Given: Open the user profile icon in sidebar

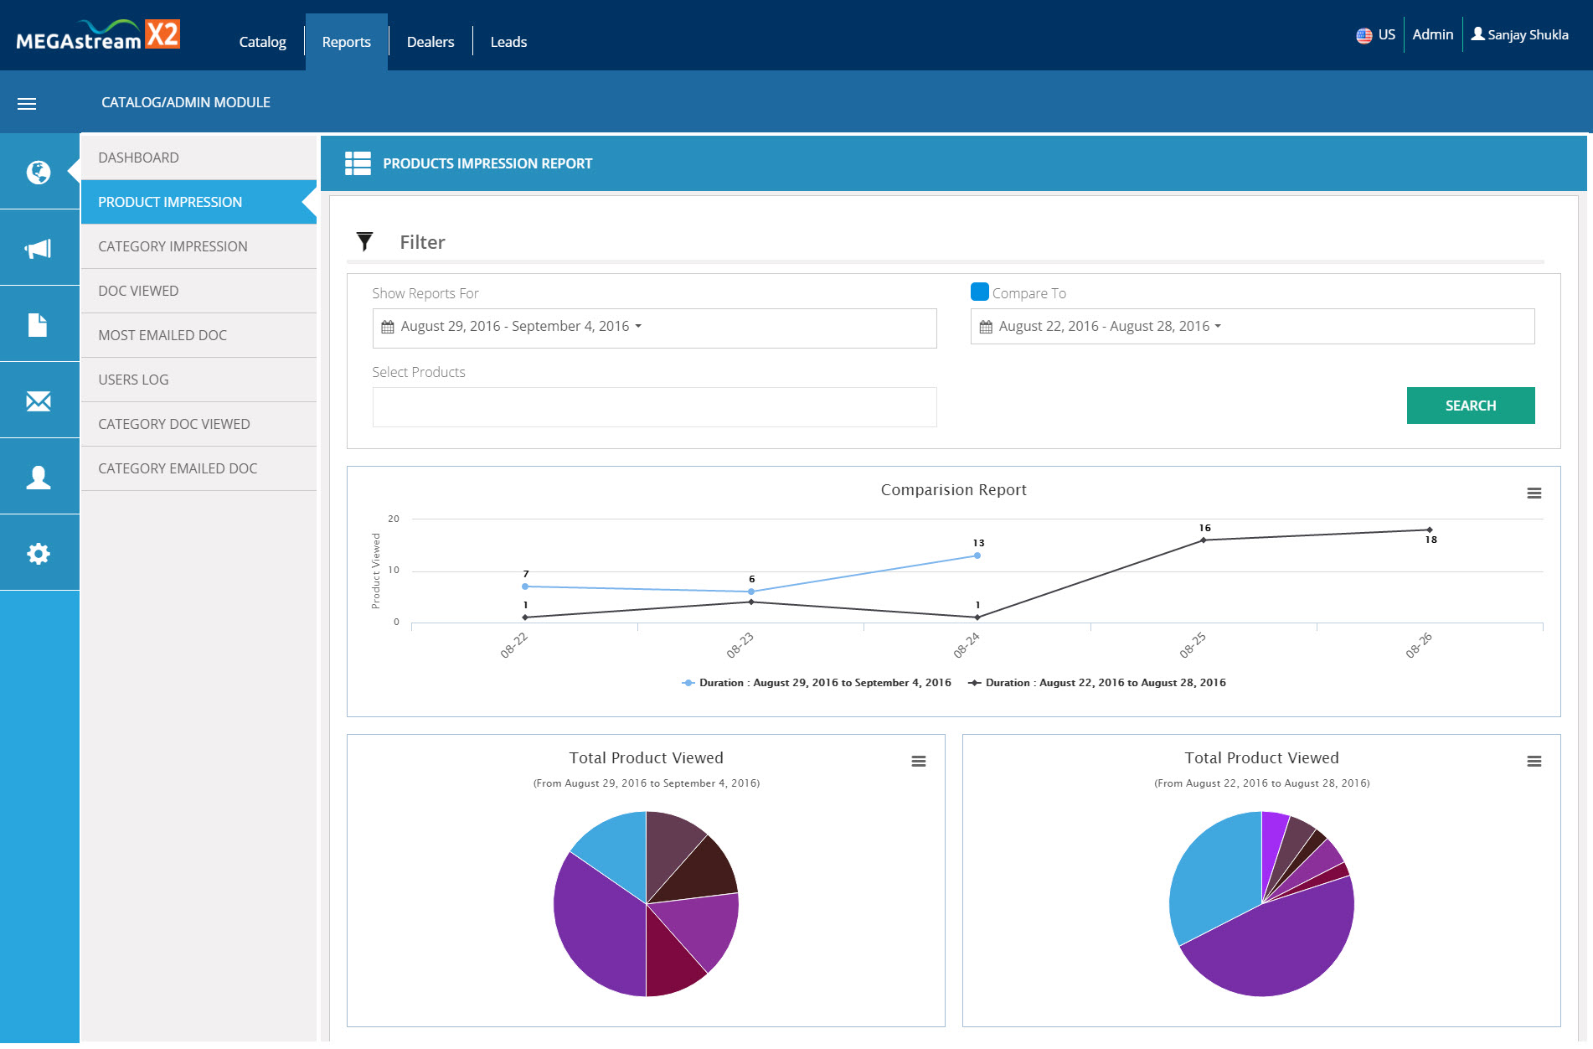Looking at the screenshot, I should coord(39,477).
